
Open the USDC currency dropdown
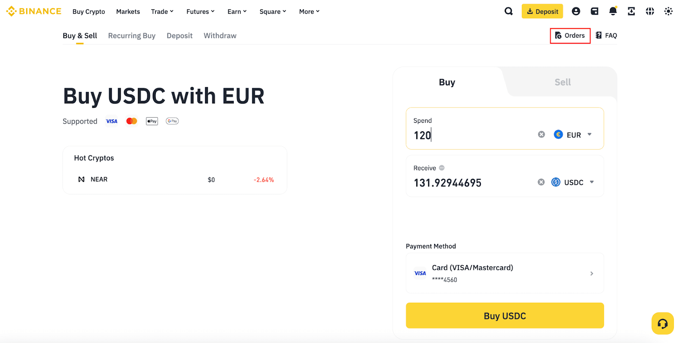point(573,182)
